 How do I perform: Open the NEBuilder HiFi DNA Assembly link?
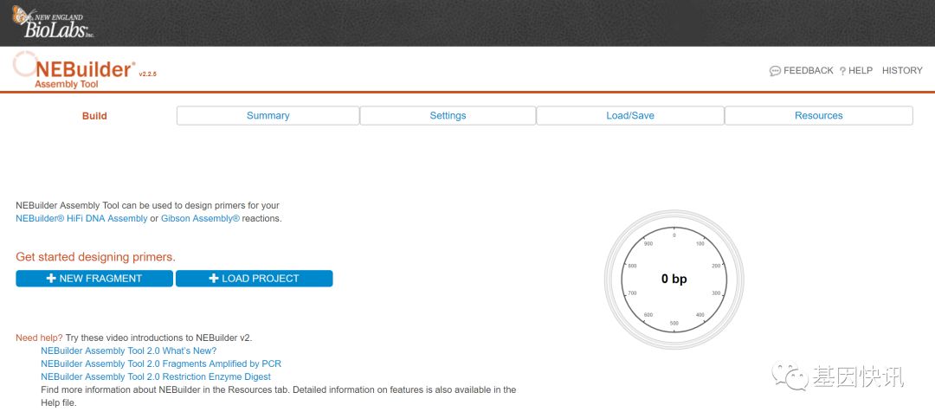[x=81, y=218]
